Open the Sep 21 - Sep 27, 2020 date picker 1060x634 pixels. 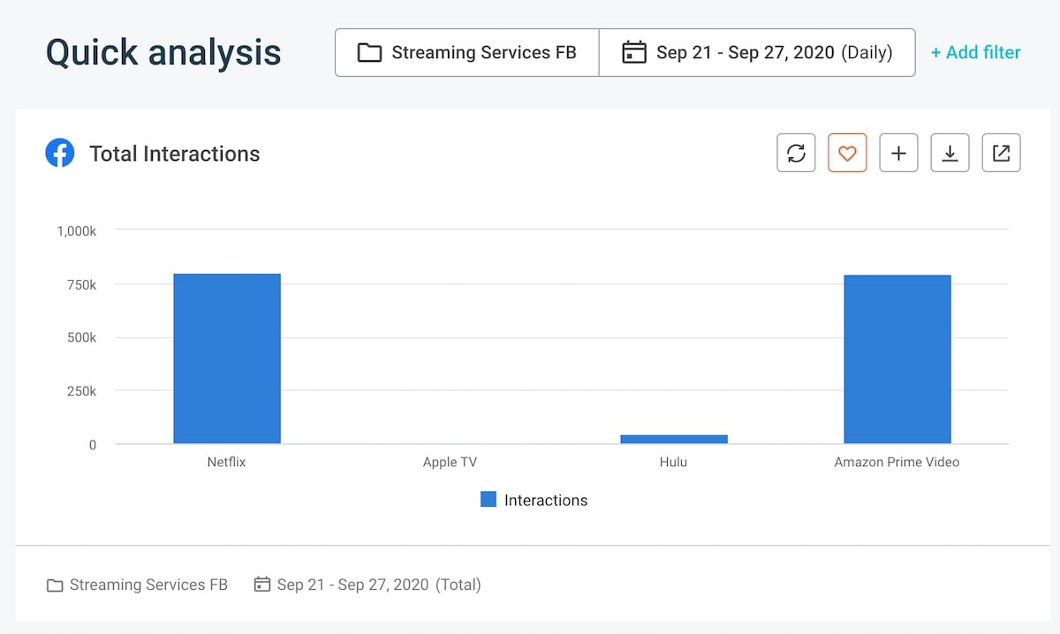tap(757, 53)
